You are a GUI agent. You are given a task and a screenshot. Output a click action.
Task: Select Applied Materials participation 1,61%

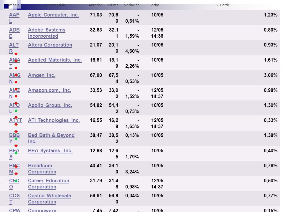coord(271,60)
